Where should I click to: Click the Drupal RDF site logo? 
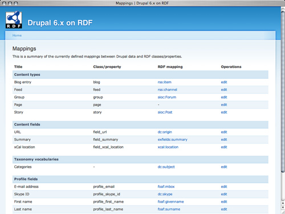pyautogui.click(x=14, y=19)
